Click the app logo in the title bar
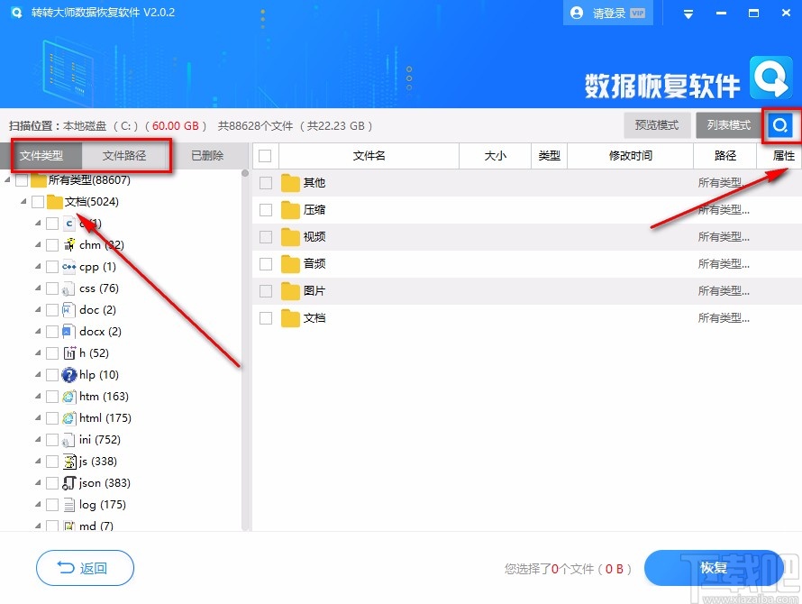Viewport: 802px width, 604px height. point(16,13)
